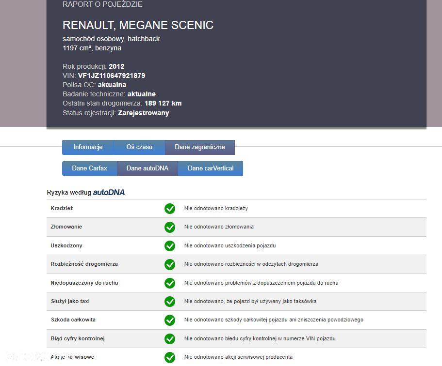The image size is (442, 366).
Task: Click text about zniszczenia powodziowego
Action: (274, 320)
